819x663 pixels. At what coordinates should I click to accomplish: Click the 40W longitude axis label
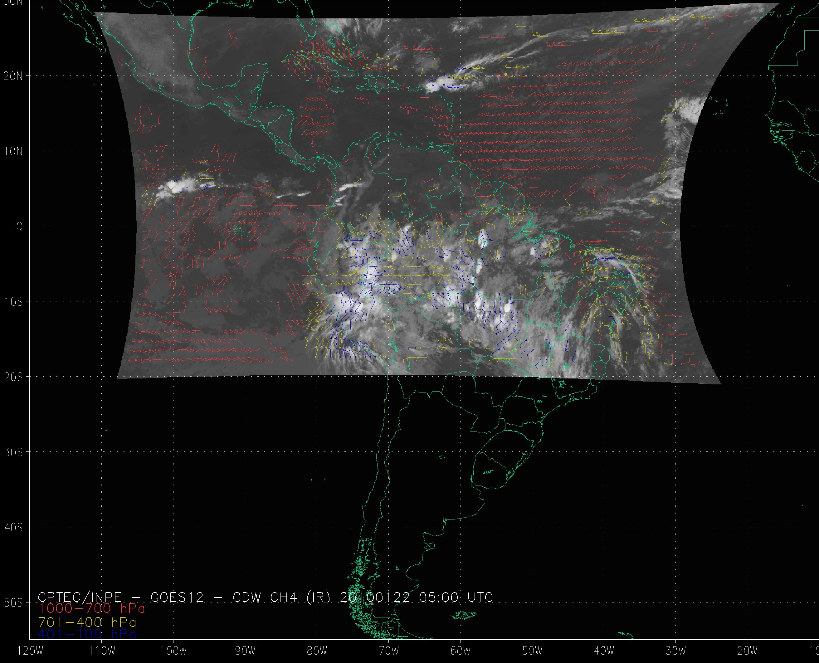(x=604, y=651)
